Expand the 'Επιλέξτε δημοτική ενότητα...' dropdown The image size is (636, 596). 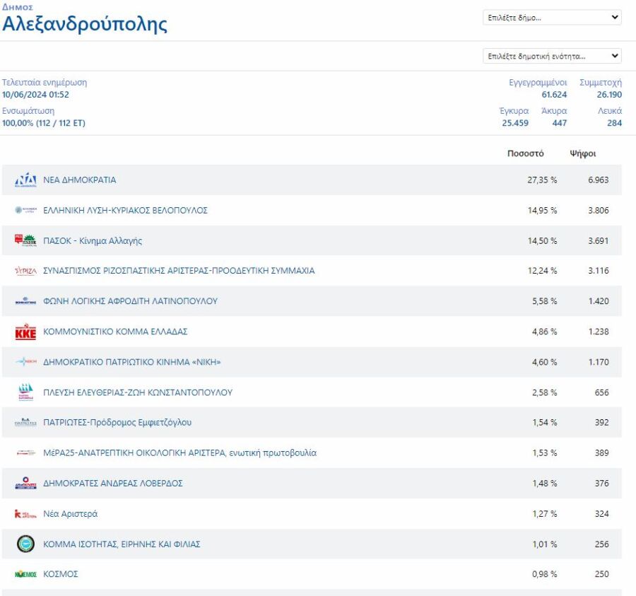click(x=552, y=56)
